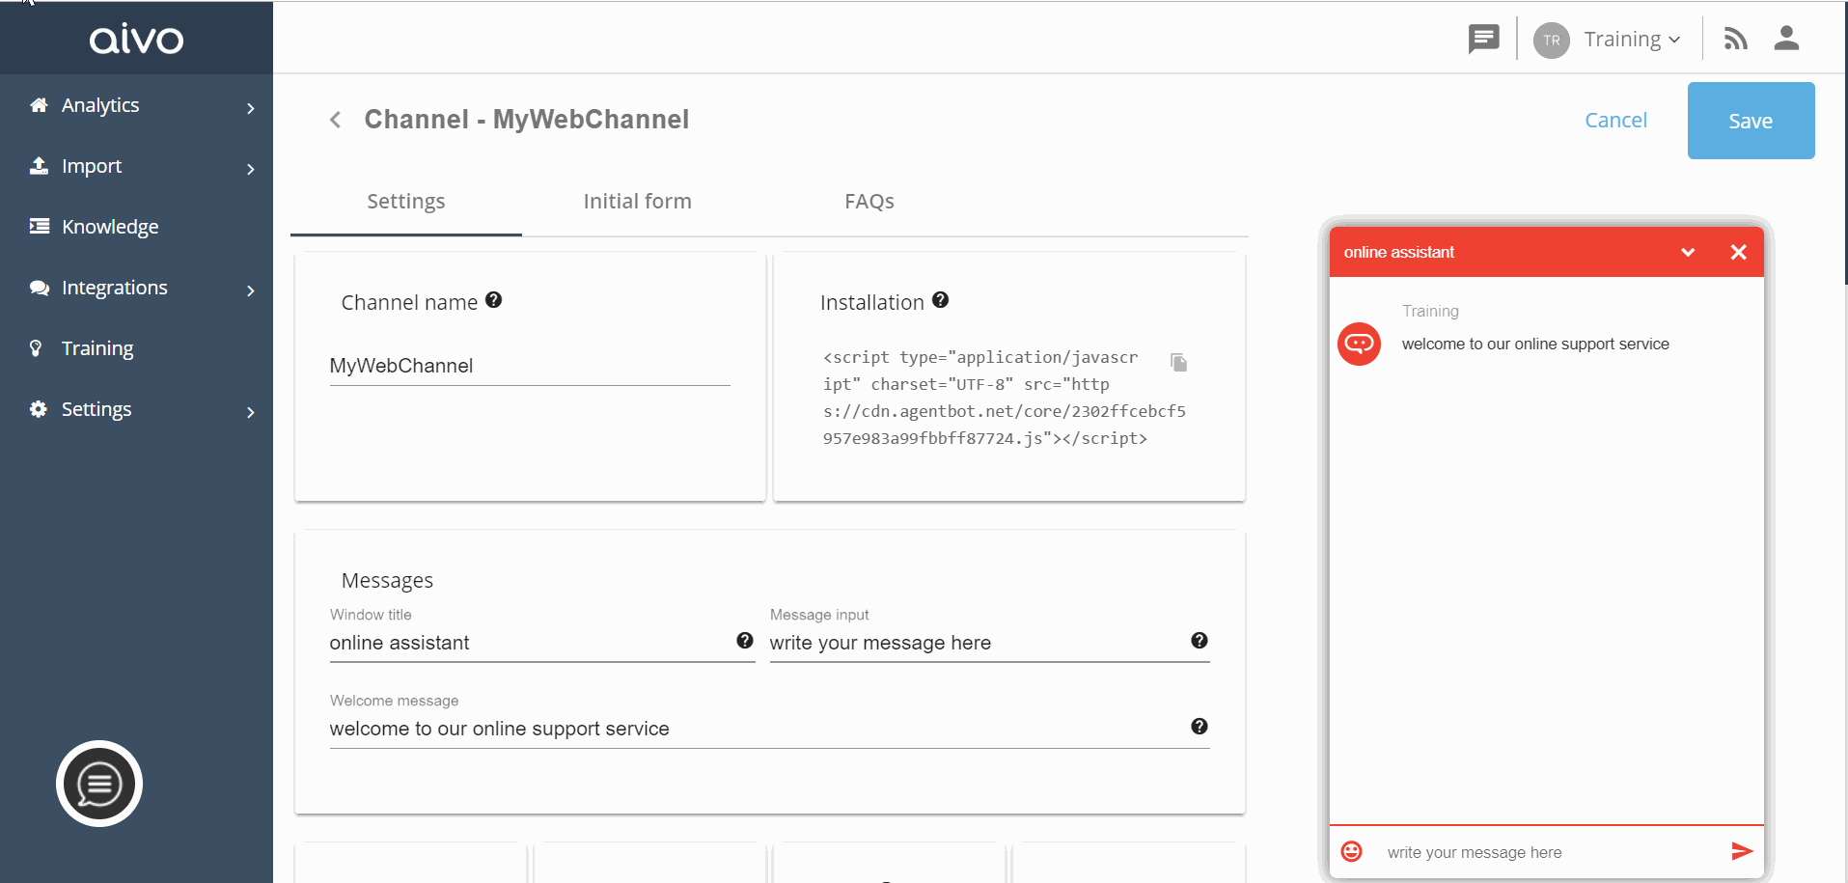Screen dimensions: 1848x883
Task: Click the Settings gear icon in sidebar
Action: tap(39, 409)
